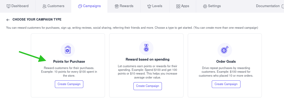Click the Apps grid icon
Image resolution: width=284 pixels, height=98 pixels.
coord(178,6)
